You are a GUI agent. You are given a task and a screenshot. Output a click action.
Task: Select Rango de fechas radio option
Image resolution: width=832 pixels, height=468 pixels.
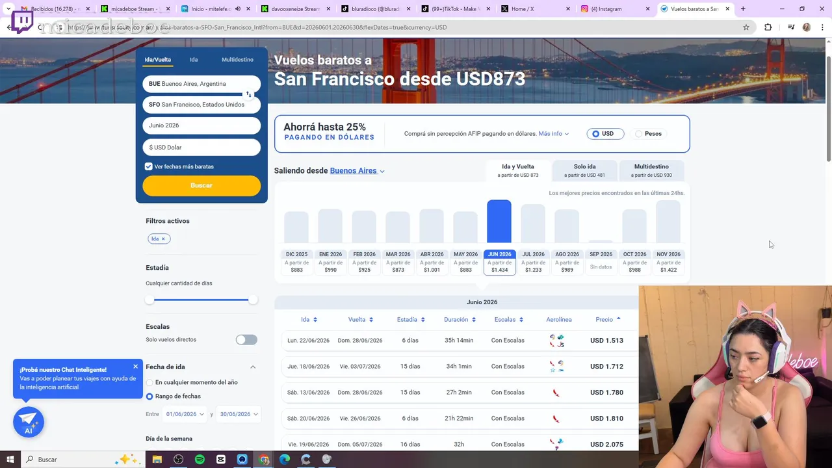click(149, 396)
